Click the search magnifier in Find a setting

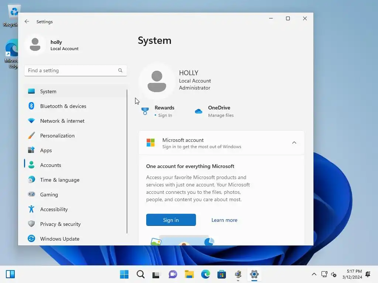(120, 70)
